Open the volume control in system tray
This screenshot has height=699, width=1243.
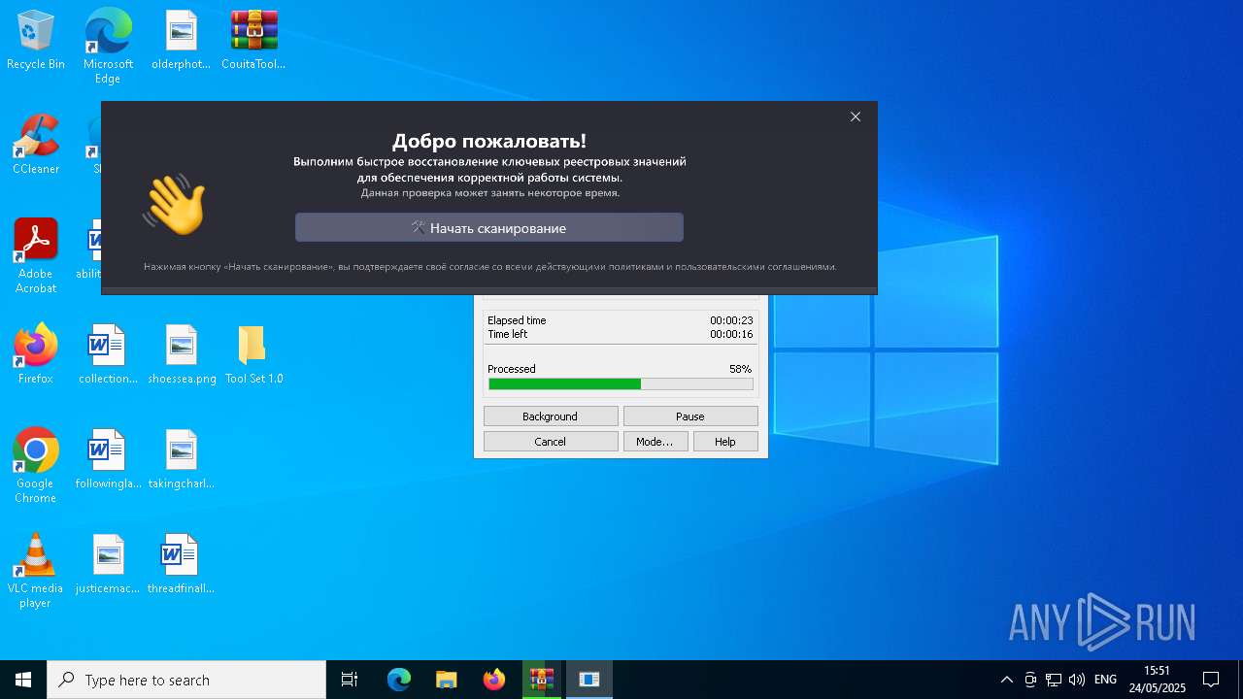1077,680
